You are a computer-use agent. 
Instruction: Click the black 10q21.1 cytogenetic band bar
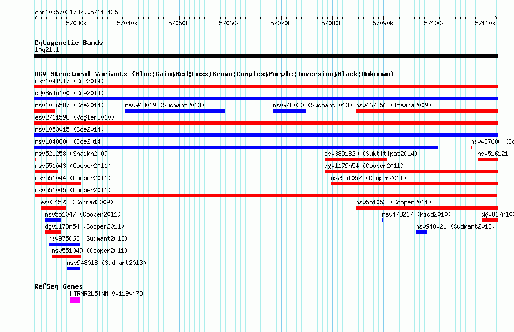[266, 56]
